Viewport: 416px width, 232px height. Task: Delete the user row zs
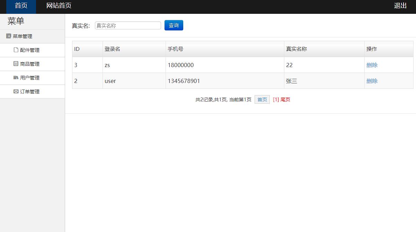coord(372,65)
